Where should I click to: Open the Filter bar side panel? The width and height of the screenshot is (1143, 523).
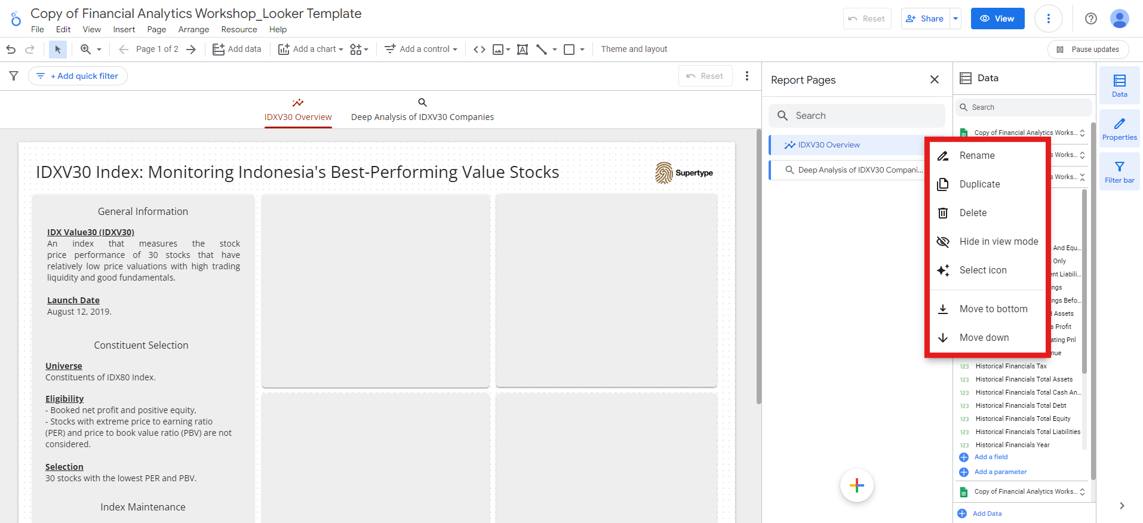(x=1119, y=172)
